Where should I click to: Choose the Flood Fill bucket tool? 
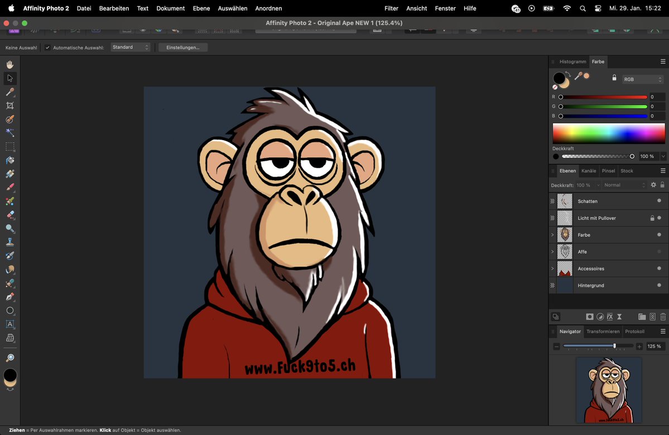tap(10, 160)
